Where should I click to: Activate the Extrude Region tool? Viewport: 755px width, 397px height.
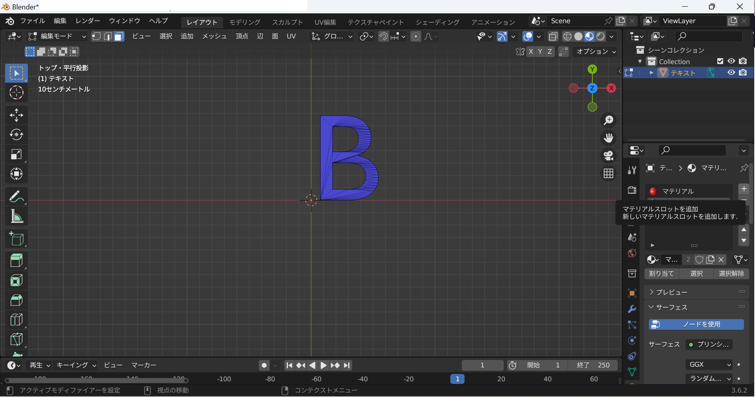[x=16, y=261]
